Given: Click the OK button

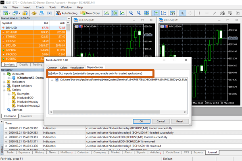Looking at the screenshot, I should tap(142, 121).
